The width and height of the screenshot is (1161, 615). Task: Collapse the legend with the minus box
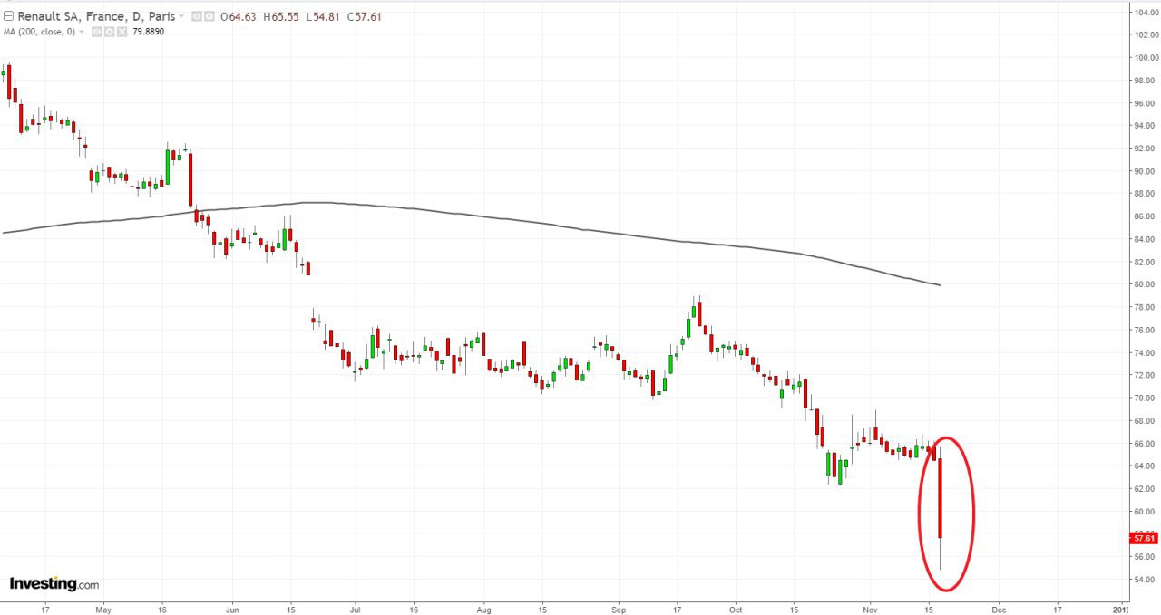(9, 16)
